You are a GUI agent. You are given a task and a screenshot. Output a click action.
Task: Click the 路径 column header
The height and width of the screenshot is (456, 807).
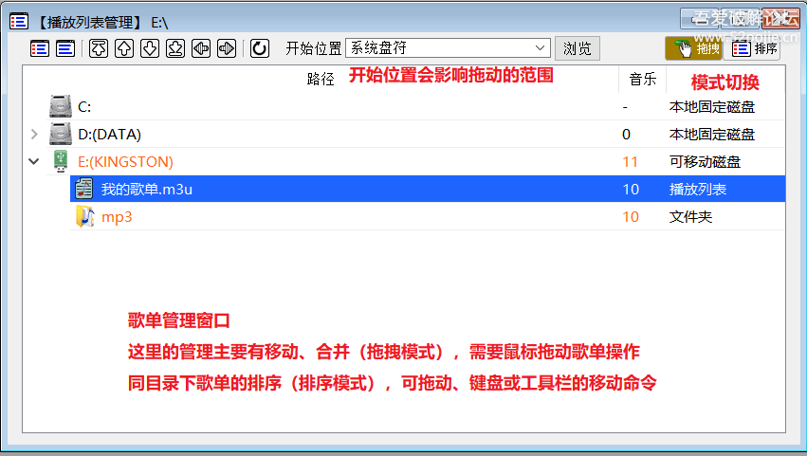point(321,79)
